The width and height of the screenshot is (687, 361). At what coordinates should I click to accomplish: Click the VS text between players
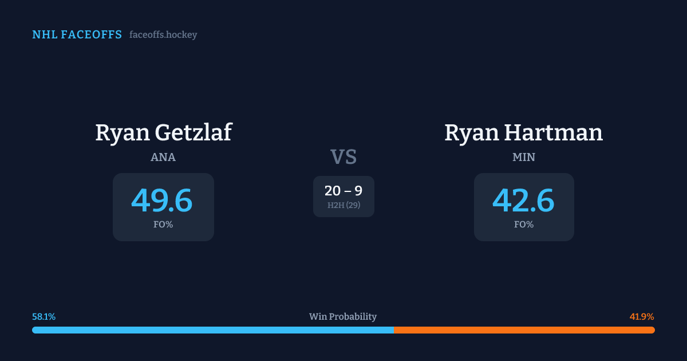343,157
